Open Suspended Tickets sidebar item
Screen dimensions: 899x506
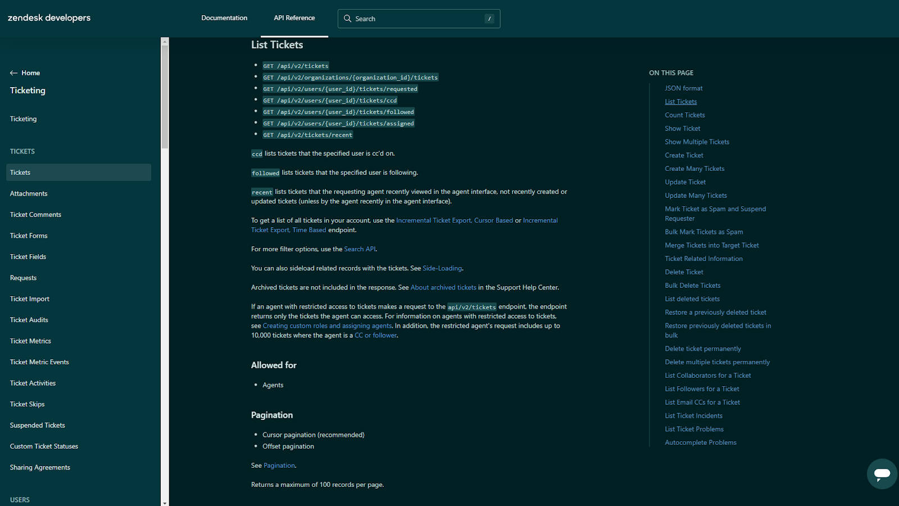[38, 426]
